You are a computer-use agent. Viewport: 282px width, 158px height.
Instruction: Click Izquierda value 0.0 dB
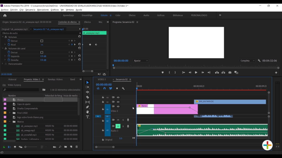43,56
